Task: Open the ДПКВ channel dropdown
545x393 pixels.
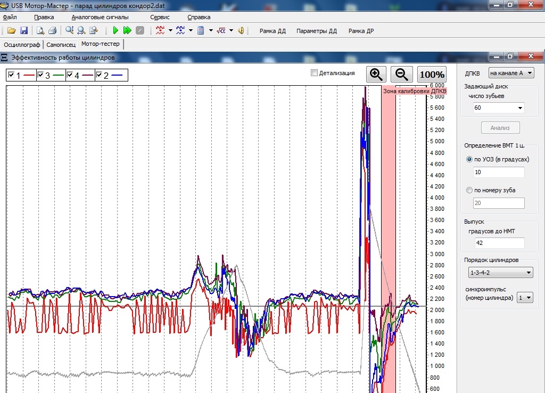Action: [x=511, y=73]
